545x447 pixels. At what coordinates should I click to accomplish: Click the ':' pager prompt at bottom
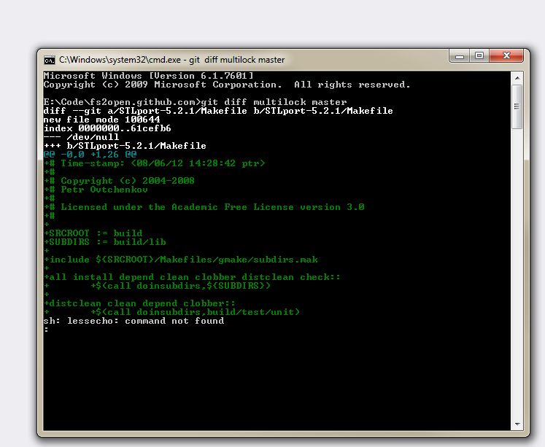pyautogui.click(x=46, y=330)
